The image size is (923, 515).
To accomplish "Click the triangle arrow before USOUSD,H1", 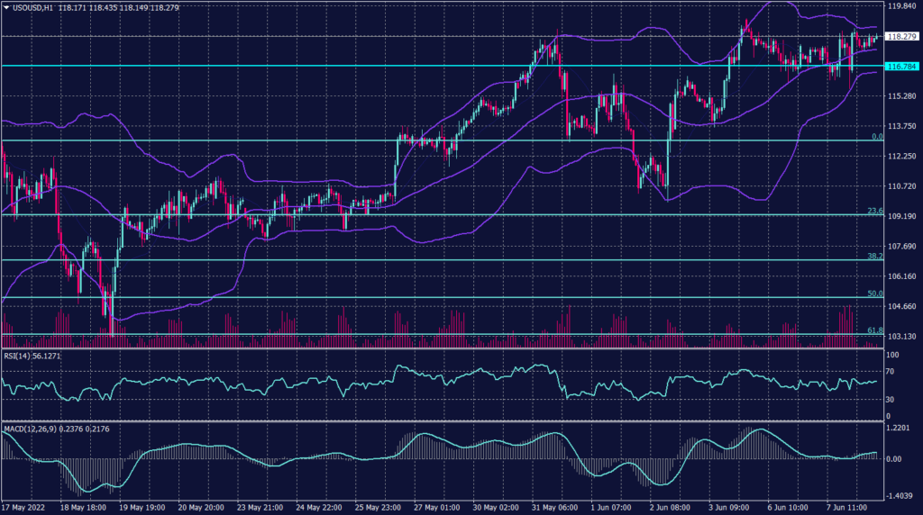I will coord(5,7).
